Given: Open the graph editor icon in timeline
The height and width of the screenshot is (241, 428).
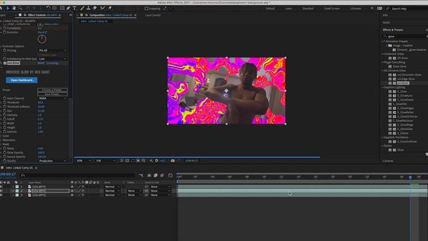Looking at the screenshot, I should coord(171,175).
